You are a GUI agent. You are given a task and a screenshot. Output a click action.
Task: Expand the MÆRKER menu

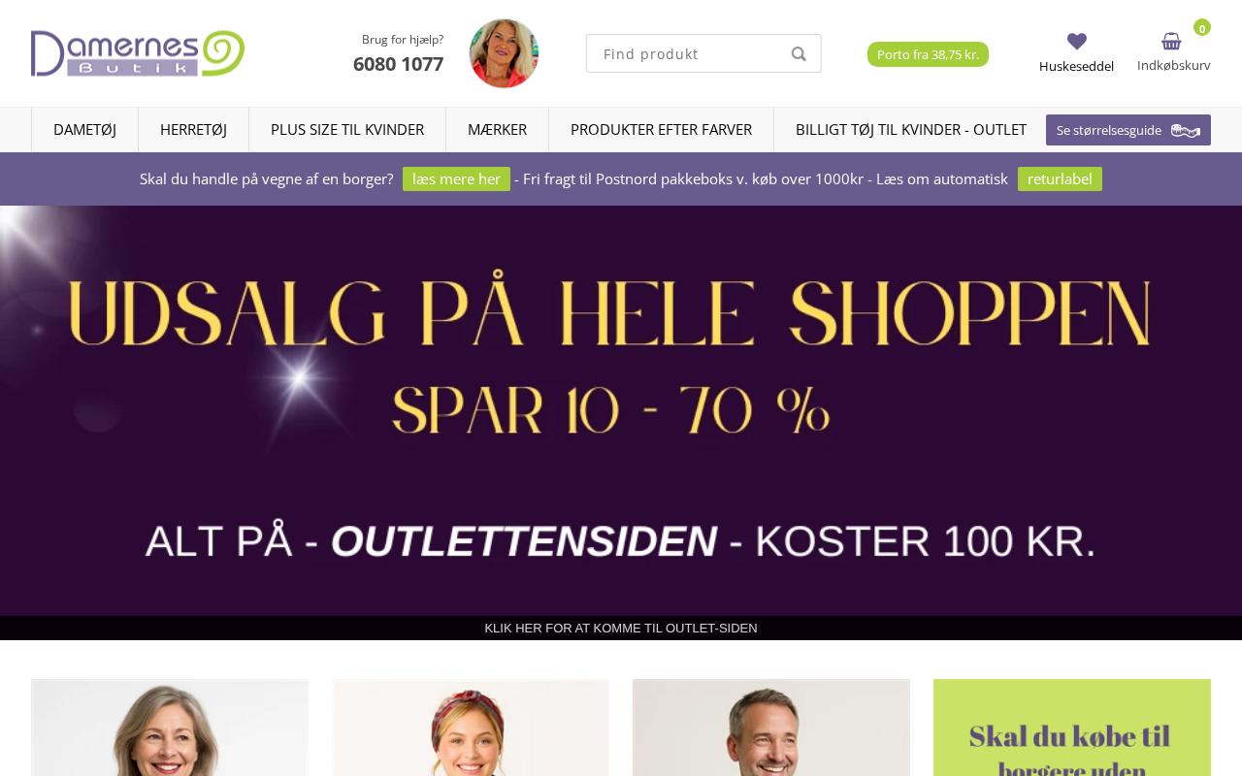497,129
